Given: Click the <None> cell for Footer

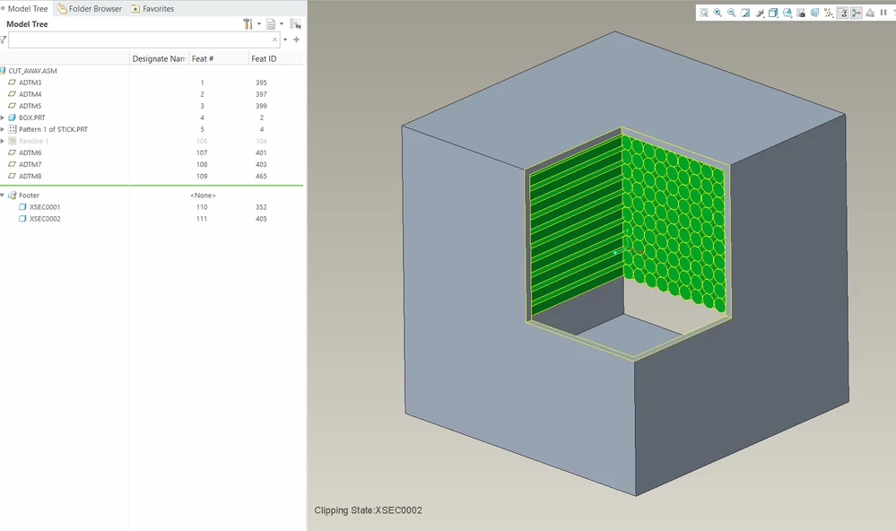Looking at the screenshot, I should click(x=203, y=196).
